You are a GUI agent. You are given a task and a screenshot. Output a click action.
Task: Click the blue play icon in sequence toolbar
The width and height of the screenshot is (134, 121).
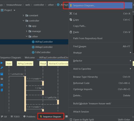[2, 63]
